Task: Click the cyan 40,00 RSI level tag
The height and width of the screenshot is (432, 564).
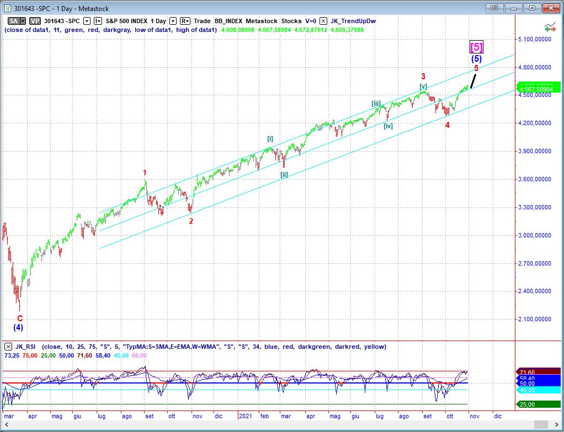Action: pos(538,390)
